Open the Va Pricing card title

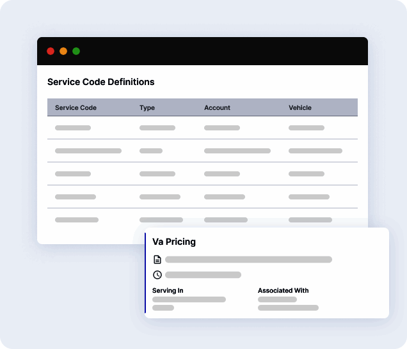click(174, 242)
